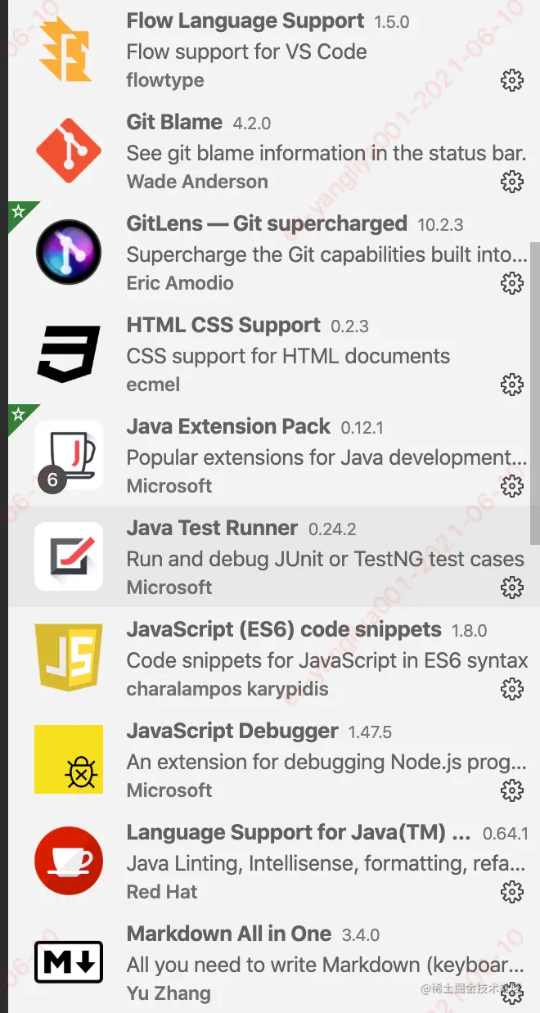
Task: Click the Markdown All in One icon
Action: point(69,962)
